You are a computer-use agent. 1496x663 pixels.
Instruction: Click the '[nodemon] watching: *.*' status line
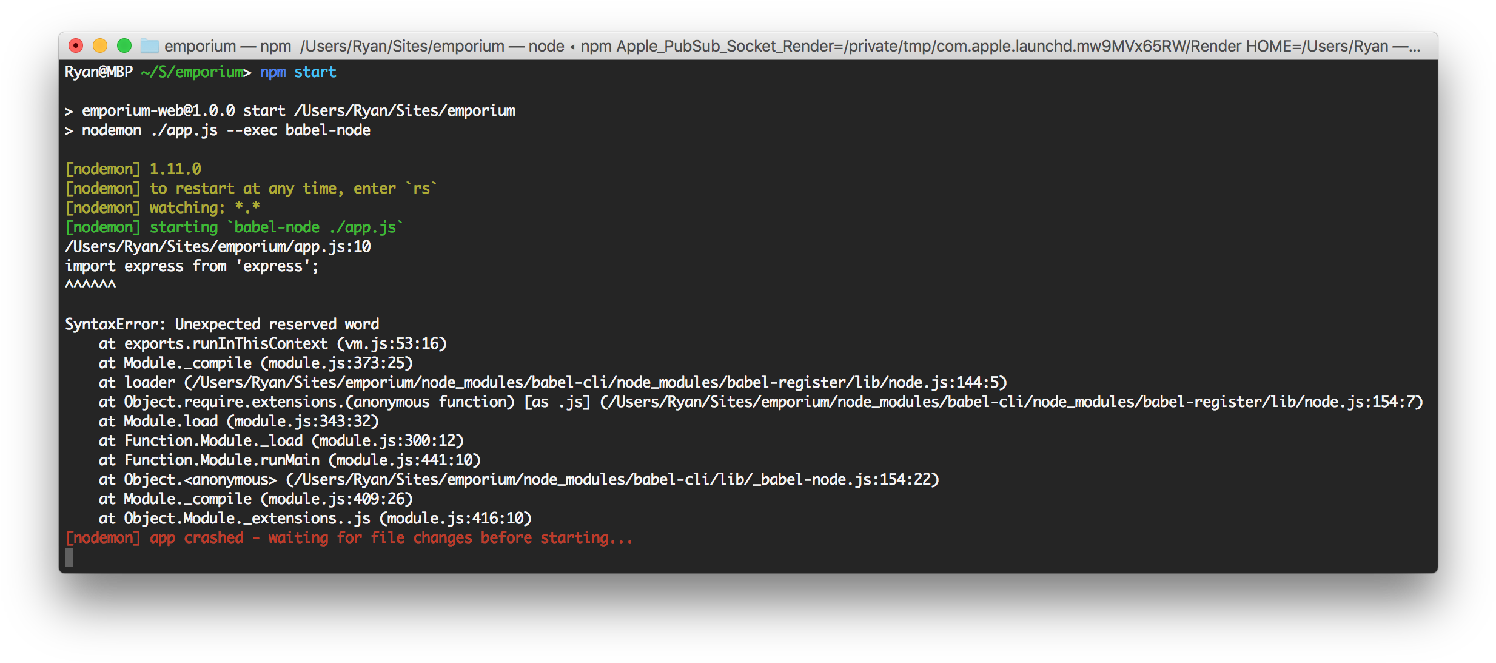pyautogui.click(x=163, y=207)
